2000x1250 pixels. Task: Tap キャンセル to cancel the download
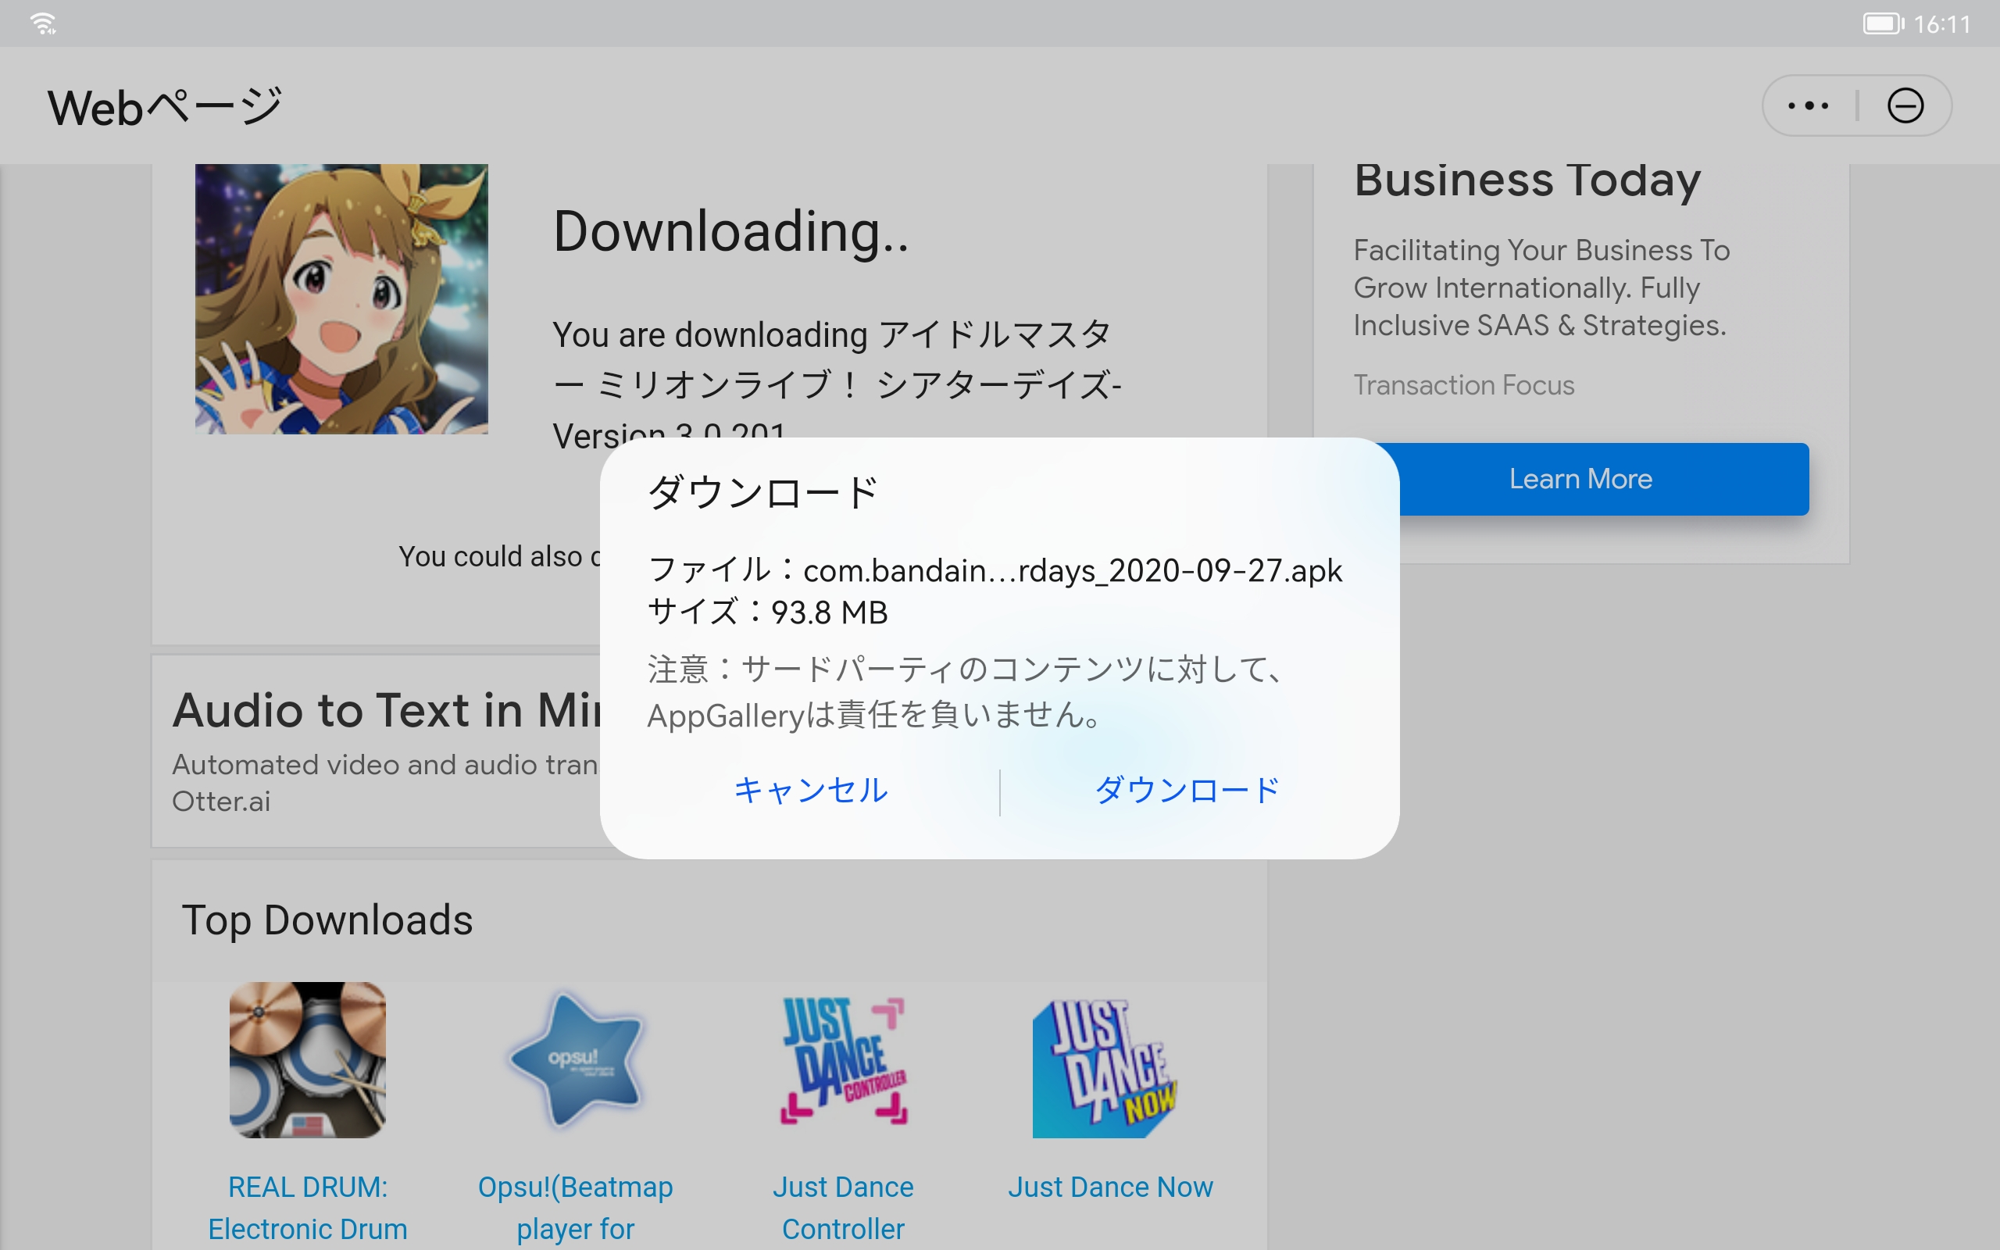[811, 791]
